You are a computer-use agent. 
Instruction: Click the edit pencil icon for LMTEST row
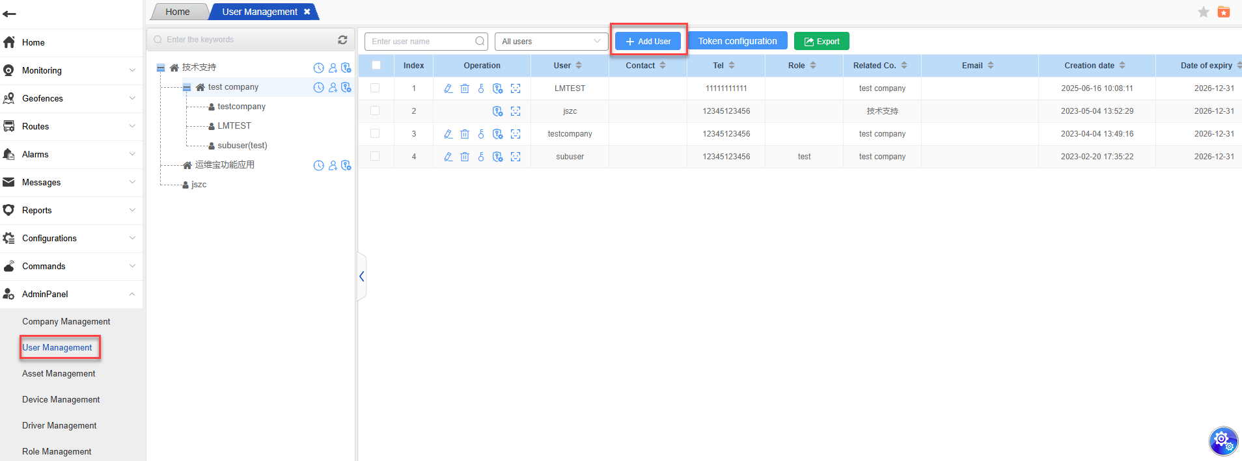click(x=448, y=88)
